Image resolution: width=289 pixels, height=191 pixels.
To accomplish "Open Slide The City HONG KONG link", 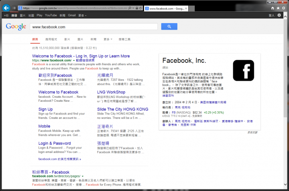I will pos(122,109).
